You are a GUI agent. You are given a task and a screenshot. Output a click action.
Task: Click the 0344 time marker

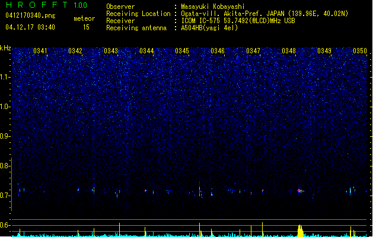(x=146, y=51)
